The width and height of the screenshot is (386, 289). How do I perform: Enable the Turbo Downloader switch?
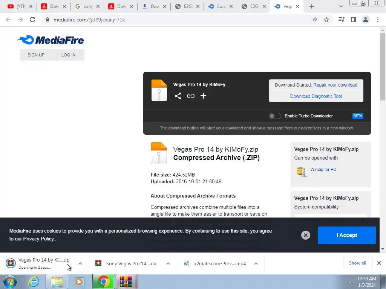click(275, 116)
